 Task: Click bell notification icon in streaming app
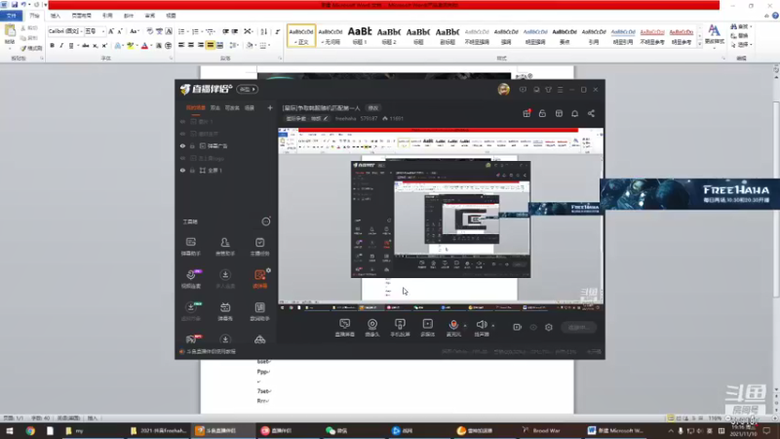574,113
